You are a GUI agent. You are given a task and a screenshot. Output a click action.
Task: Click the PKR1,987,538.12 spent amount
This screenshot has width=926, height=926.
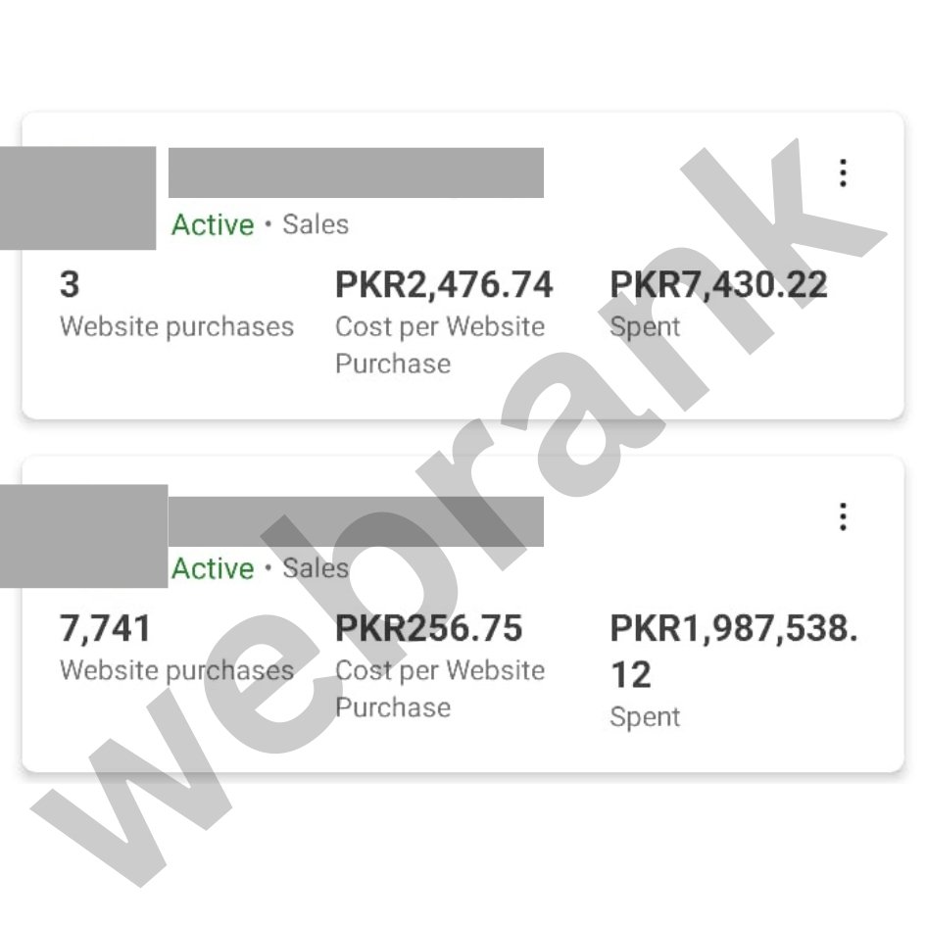point(733,651)
